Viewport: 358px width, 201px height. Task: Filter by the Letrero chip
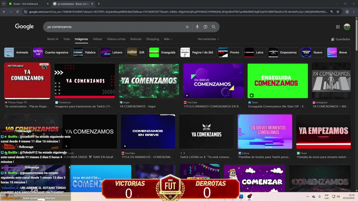112,52
